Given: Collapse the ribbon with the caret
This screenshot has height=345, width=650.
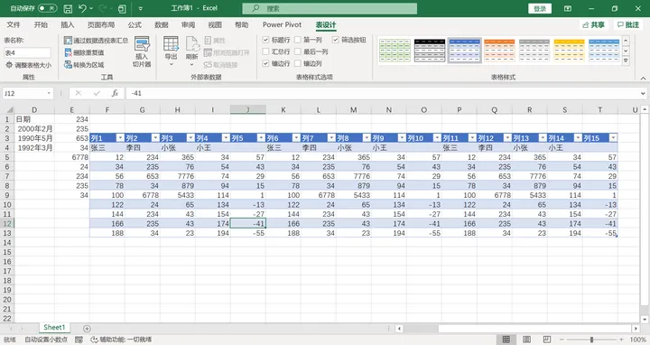Looking at the screenshot, I should coord(643,78).
